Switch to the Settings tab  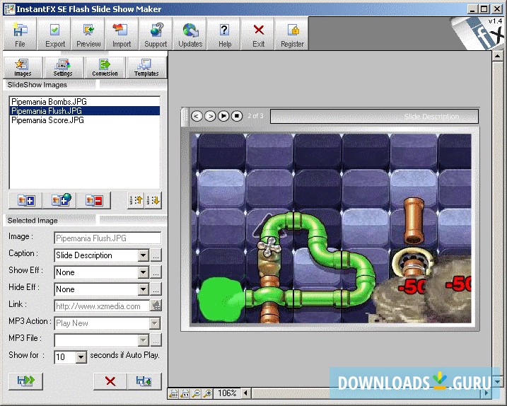pos(63,68)
